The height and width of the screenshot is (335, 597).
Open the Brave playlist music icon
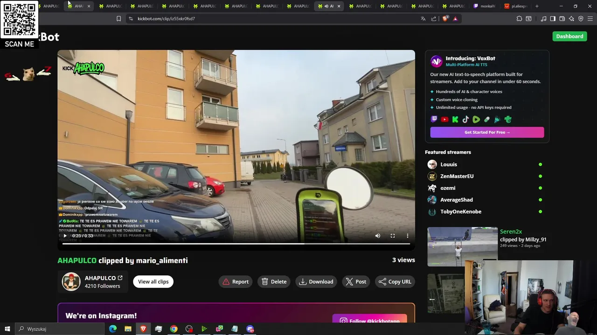(x=543, y=19)
